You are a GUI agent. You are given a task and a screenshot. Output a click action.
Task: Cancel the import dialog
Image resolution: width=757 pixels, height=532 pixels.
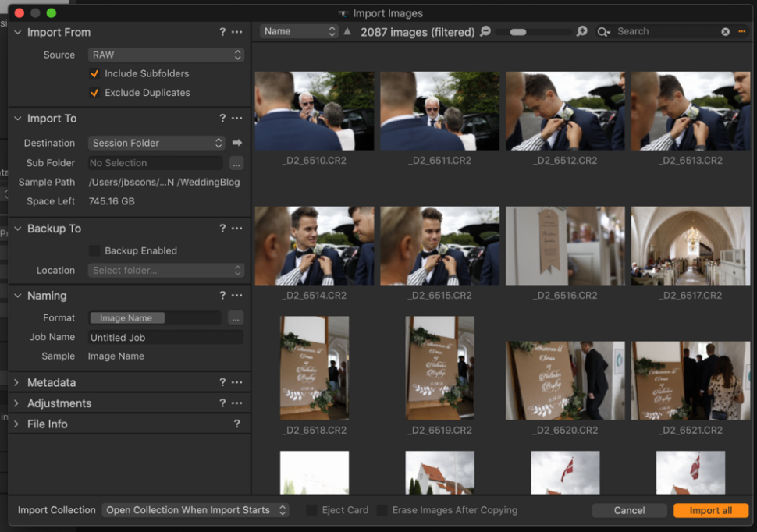629,510
